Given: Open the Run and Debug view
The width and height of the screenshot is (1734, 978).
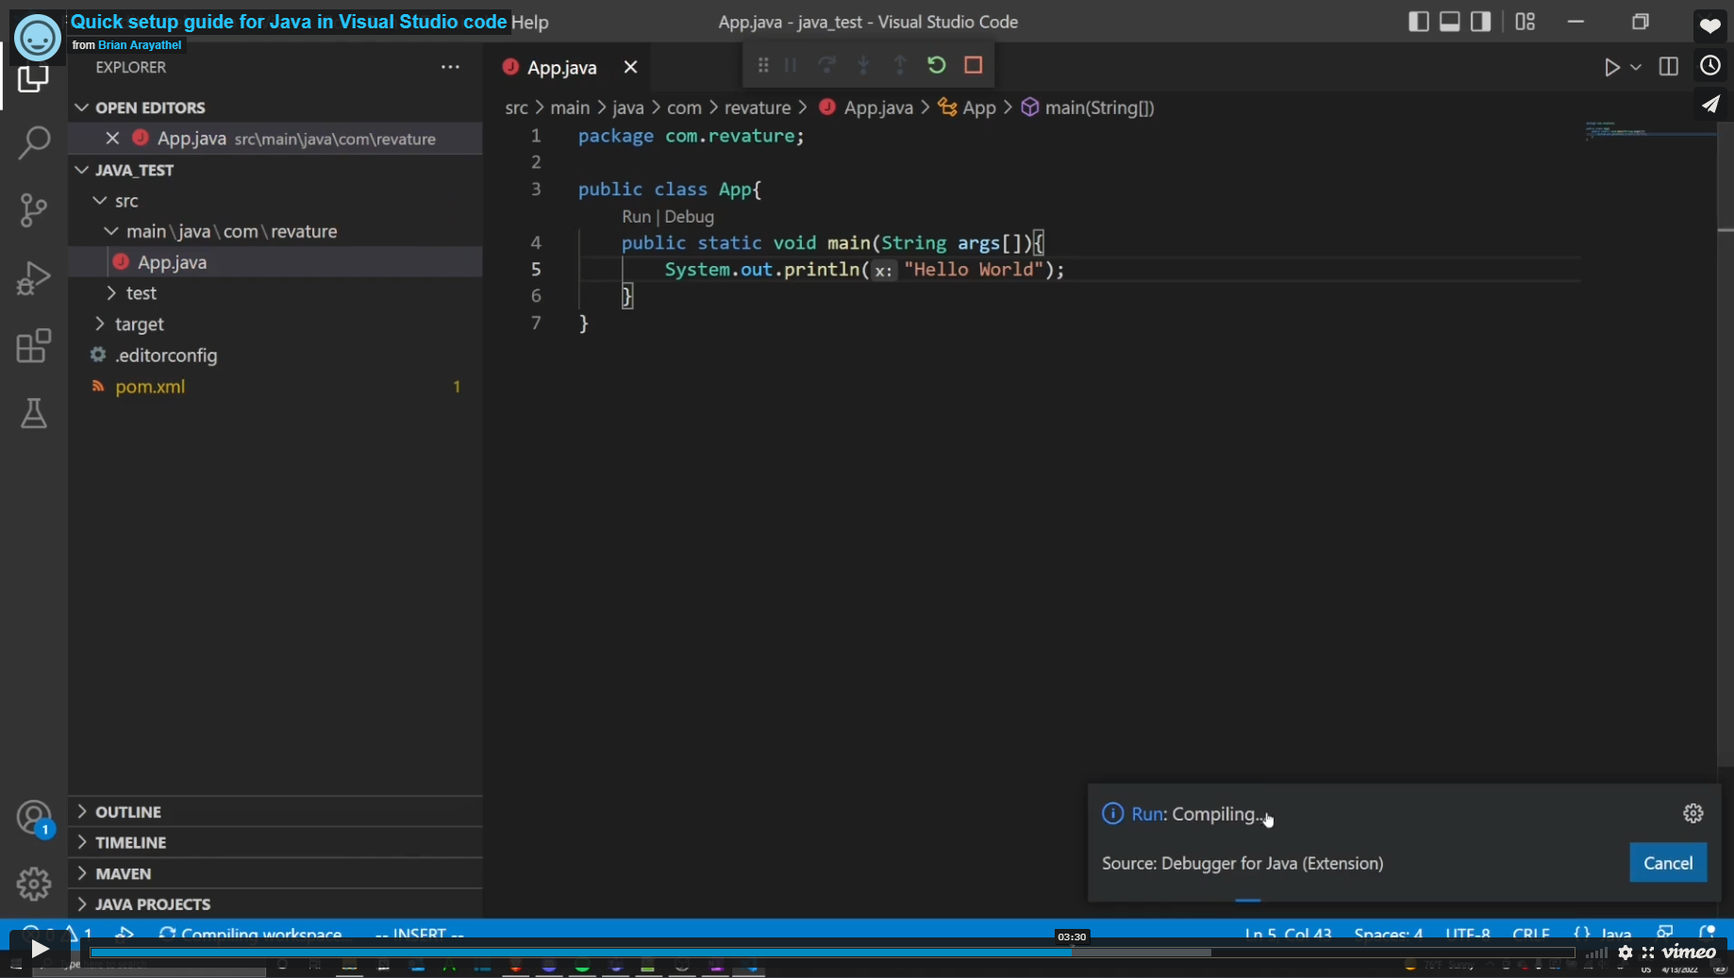Looking at the screenshot, I should [x=34, y=278].
